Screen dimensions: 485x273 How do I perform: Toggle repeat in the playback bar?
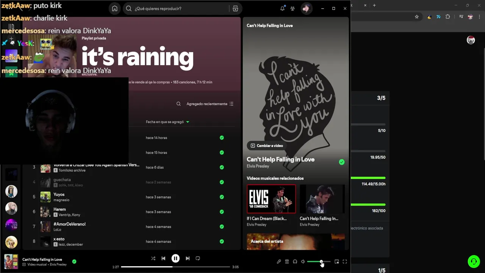pos(198,259)
